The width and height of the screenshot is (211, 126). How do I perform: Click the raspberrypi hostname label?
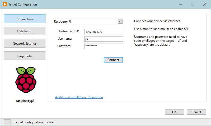pyautogui.click(x=25, y=101)
